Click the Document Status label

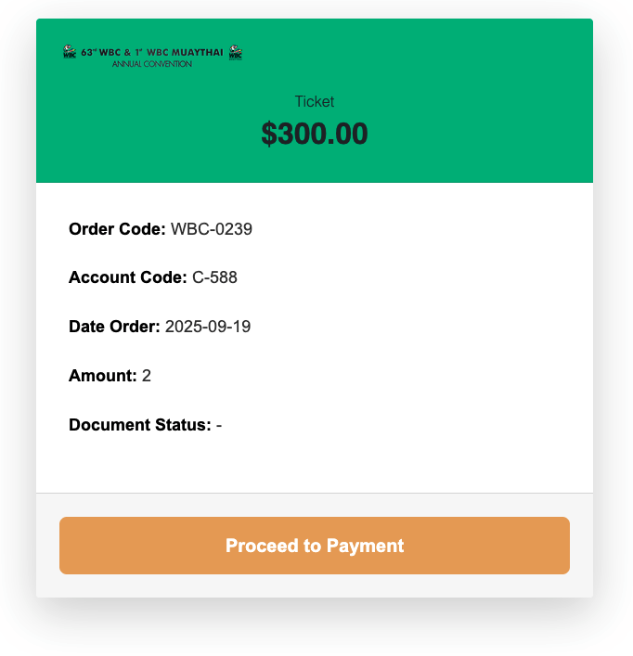[x=140, y=425]
